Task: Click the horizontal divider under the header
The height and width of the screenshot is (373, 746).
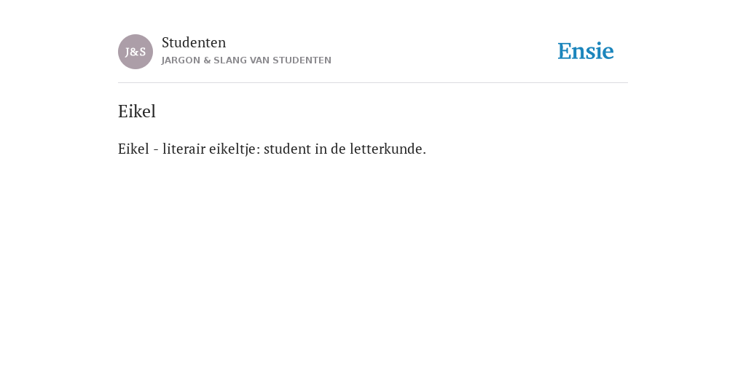Action: point(373,83)
